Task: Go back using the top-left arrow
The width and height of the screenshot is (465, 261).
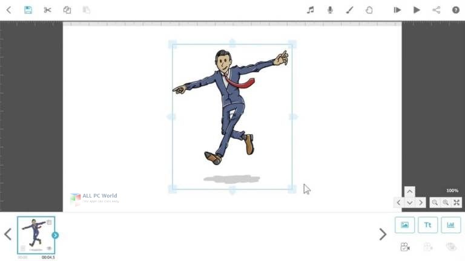Action: pos(8,10)
